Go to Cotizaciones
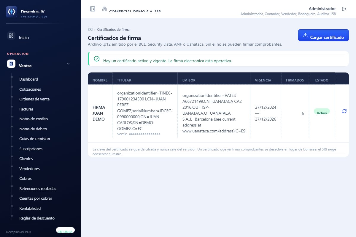 point(30,89)
